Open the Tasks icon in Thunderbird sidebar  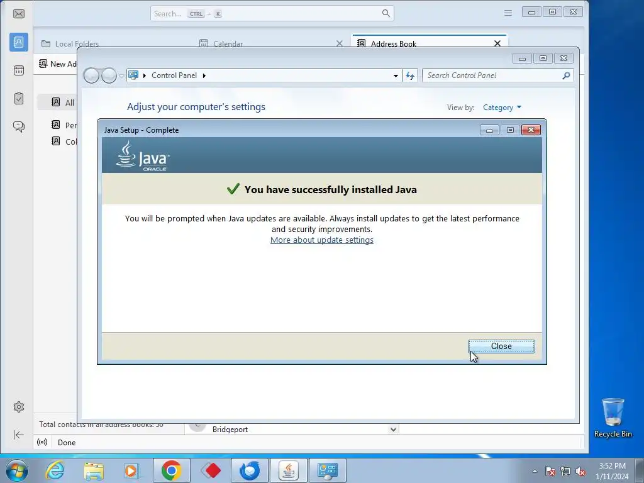(18, 98)
